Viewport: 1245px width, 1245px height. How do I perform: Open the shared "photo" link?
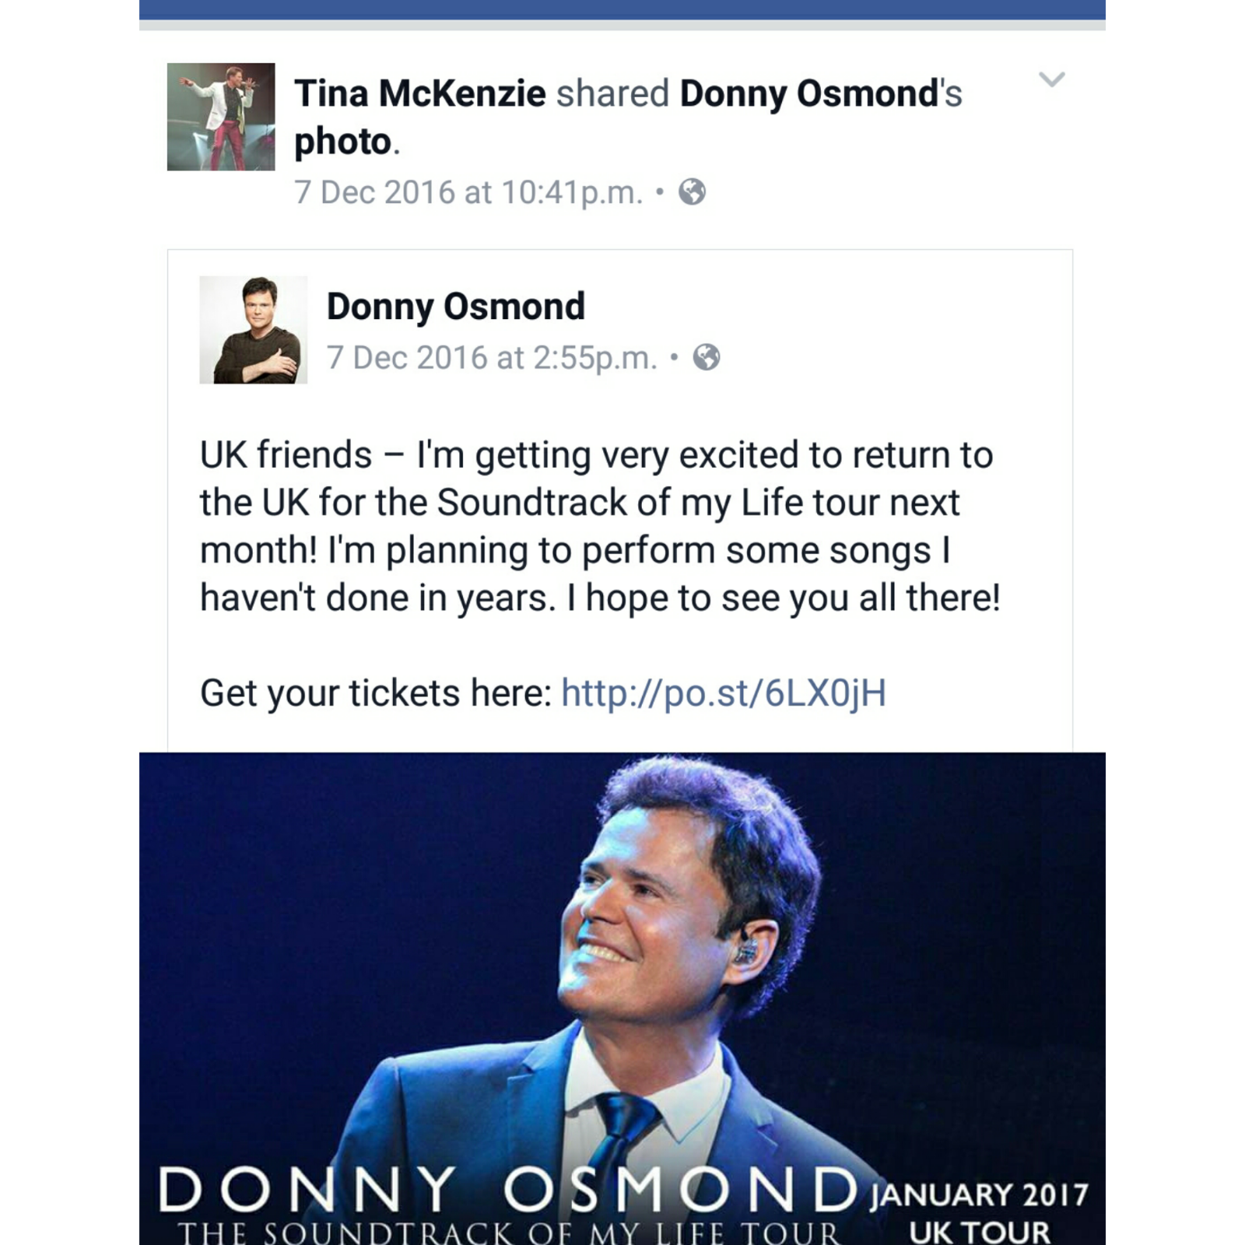342,142
